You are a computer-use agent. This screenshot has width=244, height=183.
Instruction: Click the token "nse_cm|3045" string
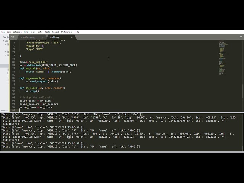tap(38, 62)
